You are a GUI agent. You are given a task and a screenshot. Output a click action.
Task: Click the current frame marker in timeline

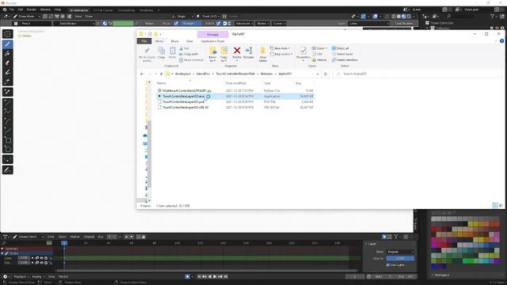pos(64,243)
